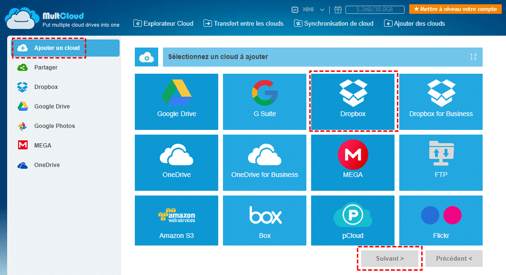Select the Flickr tile

441,220
